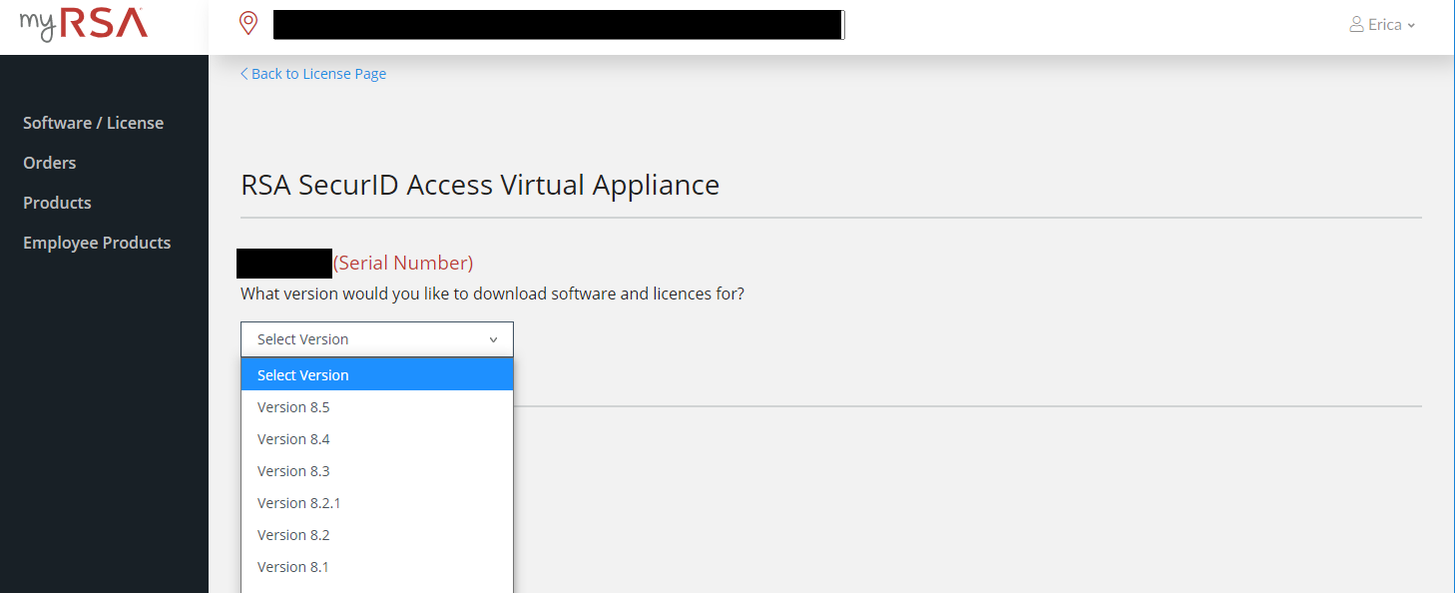The image size is (1455, 593).
Task: Open Products in sidebar
Action: pyautogui.click(x=57, y=203)
